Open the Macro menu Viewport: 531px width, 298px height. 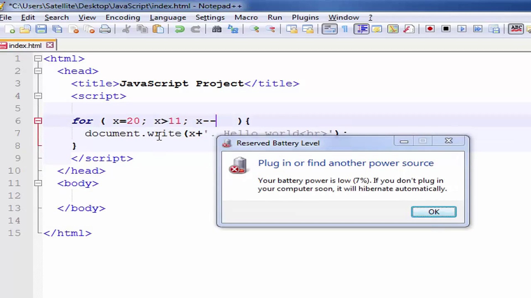point(246,17)
